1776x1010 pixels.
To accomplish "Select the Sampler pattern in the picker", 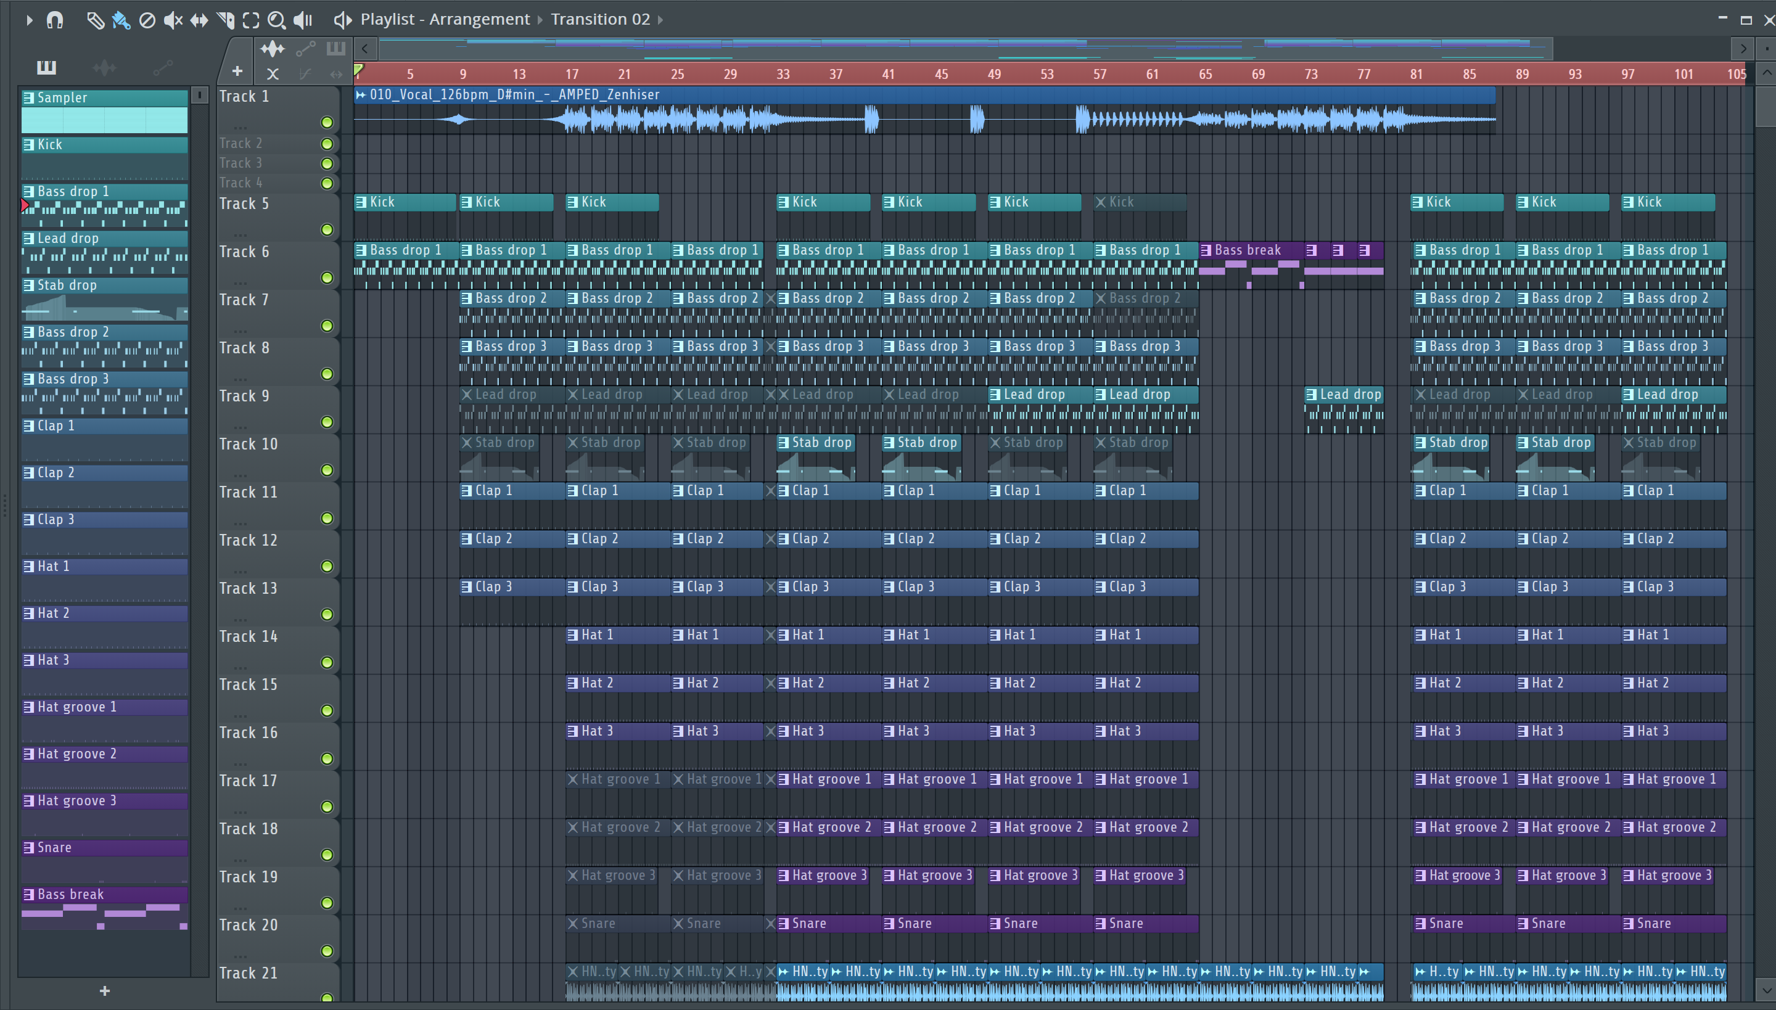I will [x=104, y=111].
